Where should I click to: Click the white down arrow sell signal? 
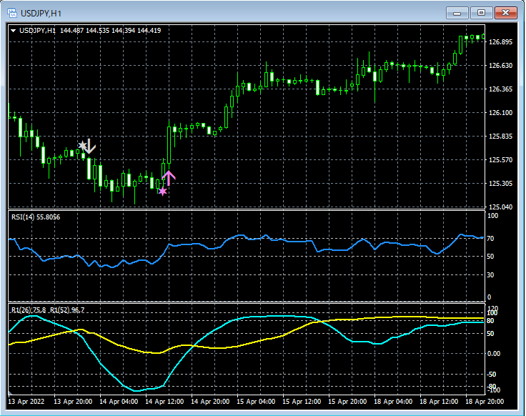click(x=91, y=147)
